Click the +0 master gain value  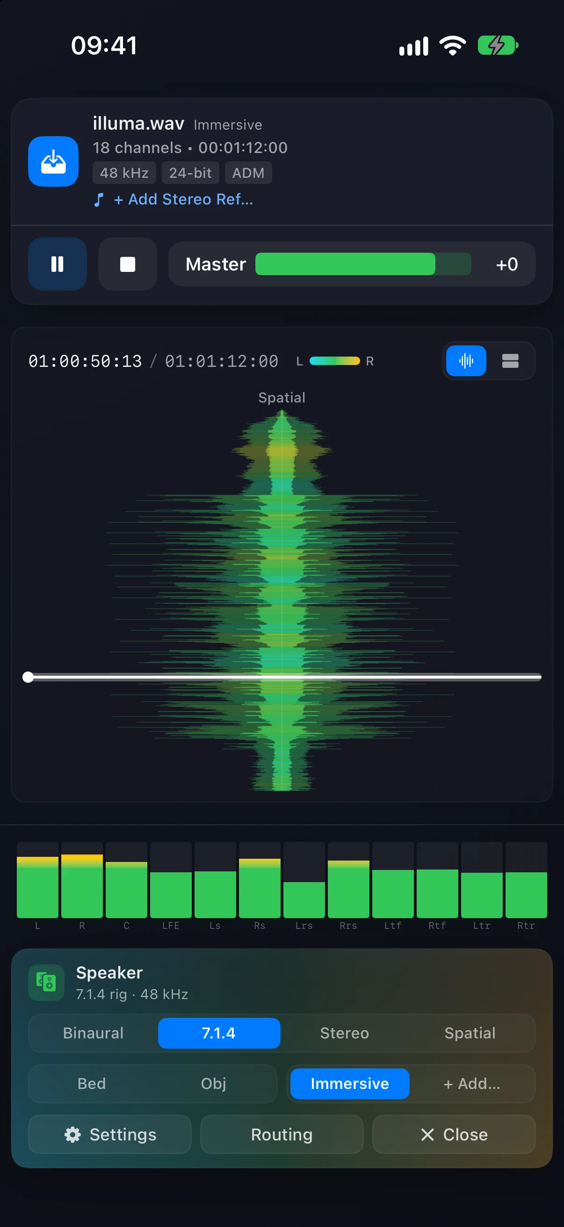[x=507, y=264]
